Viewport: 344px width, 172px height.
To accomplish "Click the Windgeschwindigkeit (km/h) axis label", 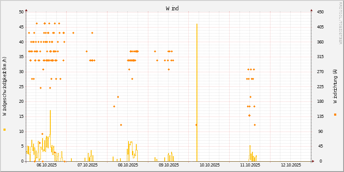I will pos(5,86).
